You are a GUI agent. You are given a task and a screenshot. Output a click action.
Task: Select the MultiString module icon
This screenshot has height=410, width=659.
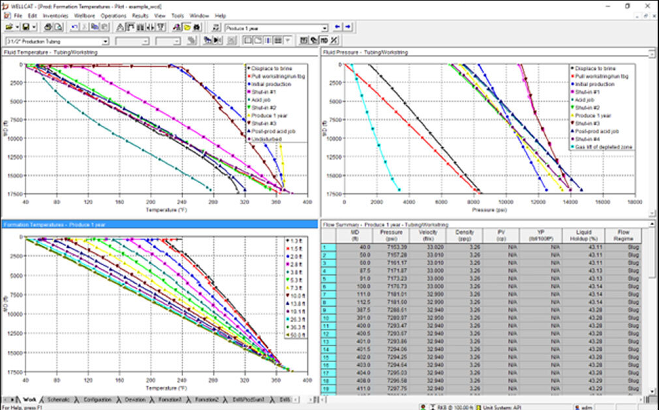161,27
